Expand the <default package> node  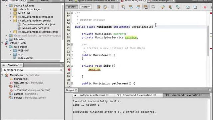tap(10, 9)
